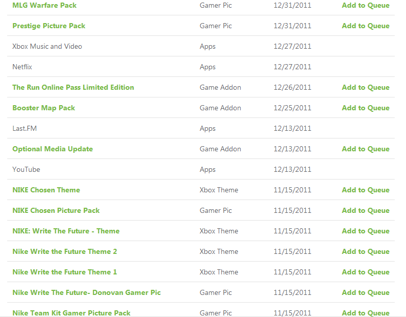Open the Optional Media Update link

[x=52, y=149]
